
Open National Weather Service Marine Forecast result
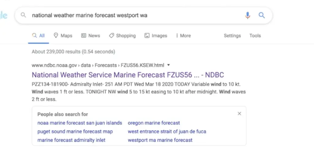coord(128,75)
